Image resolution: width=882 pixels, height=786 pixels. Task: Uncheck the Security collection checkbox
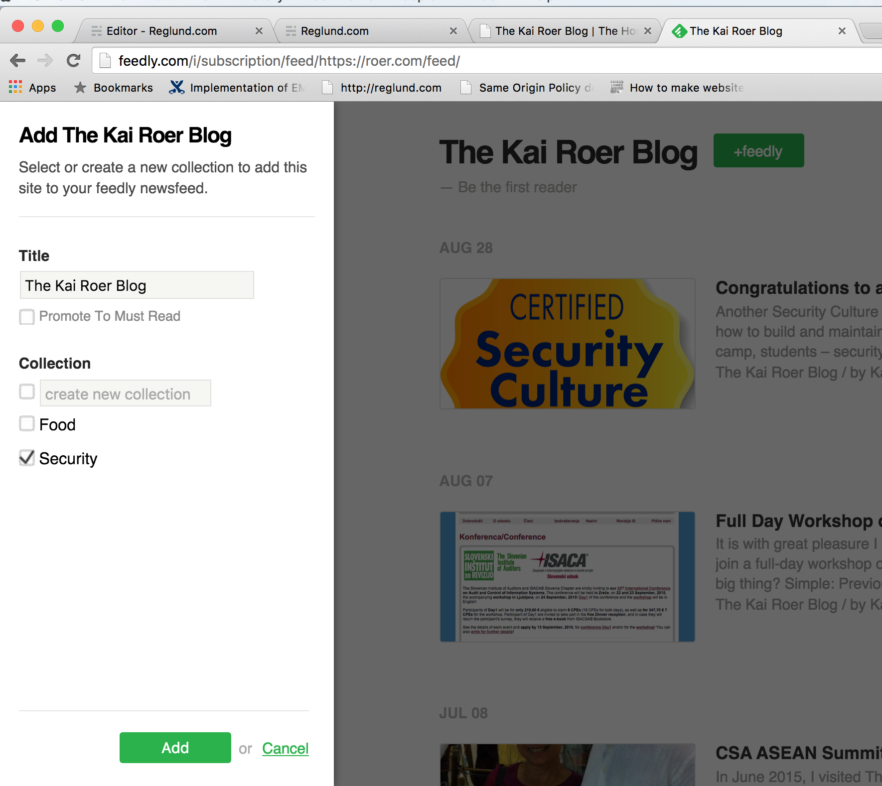point(27,458)
